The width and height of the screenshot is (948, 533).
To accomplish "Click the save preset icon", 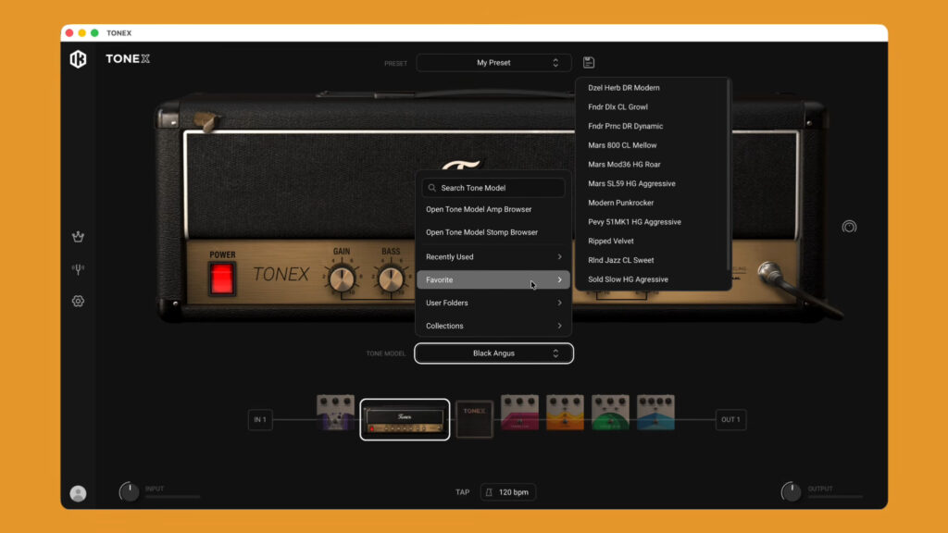I will click(x=589, y=62).
